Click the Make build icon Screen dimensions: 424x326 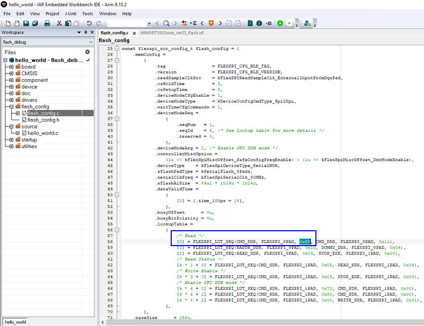point(259,23)
